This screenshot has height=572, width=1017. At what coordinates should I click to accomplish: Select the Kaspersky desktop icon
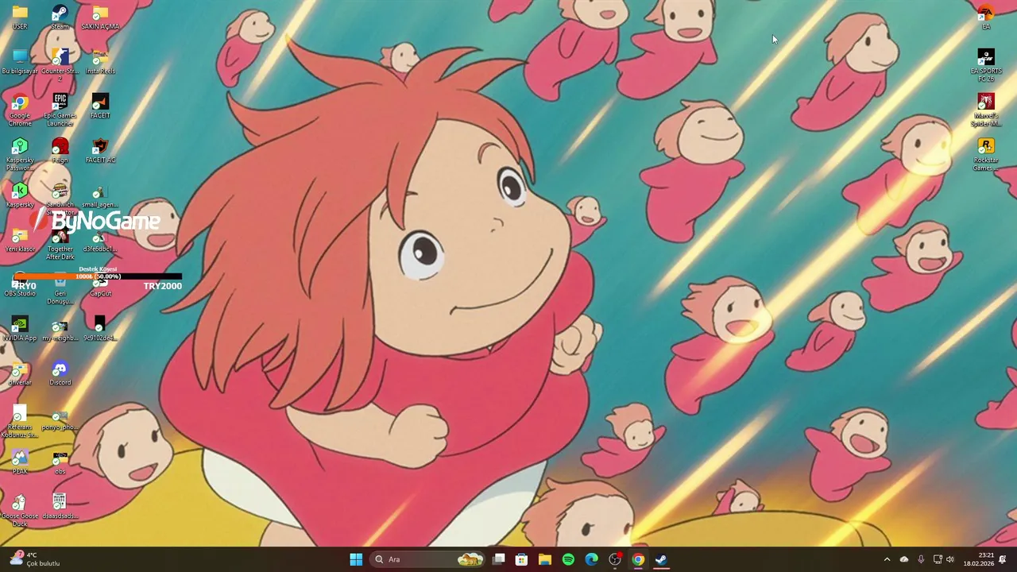[20, 195]
